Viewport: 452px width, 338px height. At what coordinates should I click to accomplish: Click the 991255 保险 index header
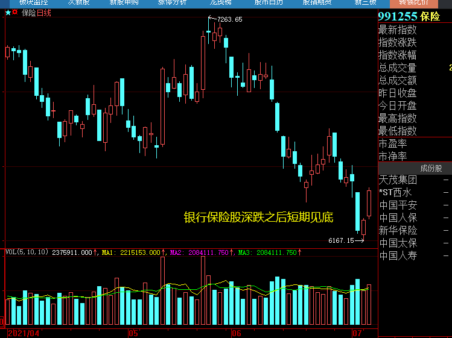coord(409,16)
